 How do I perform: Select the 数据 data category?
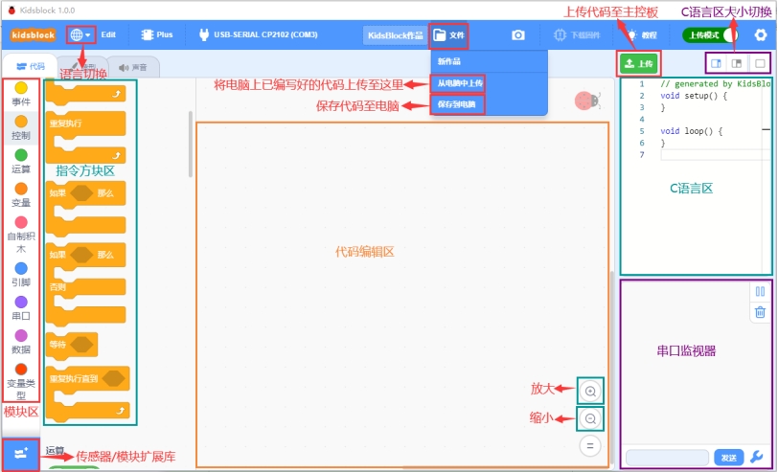tap(21, 342)
